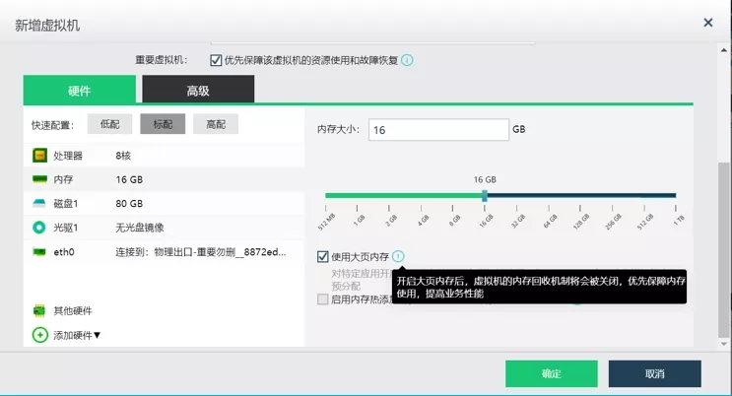The width and height of the screenshot is (732, 396).
Task: Click the memory icon in hardware list
Action: (39, 179)
